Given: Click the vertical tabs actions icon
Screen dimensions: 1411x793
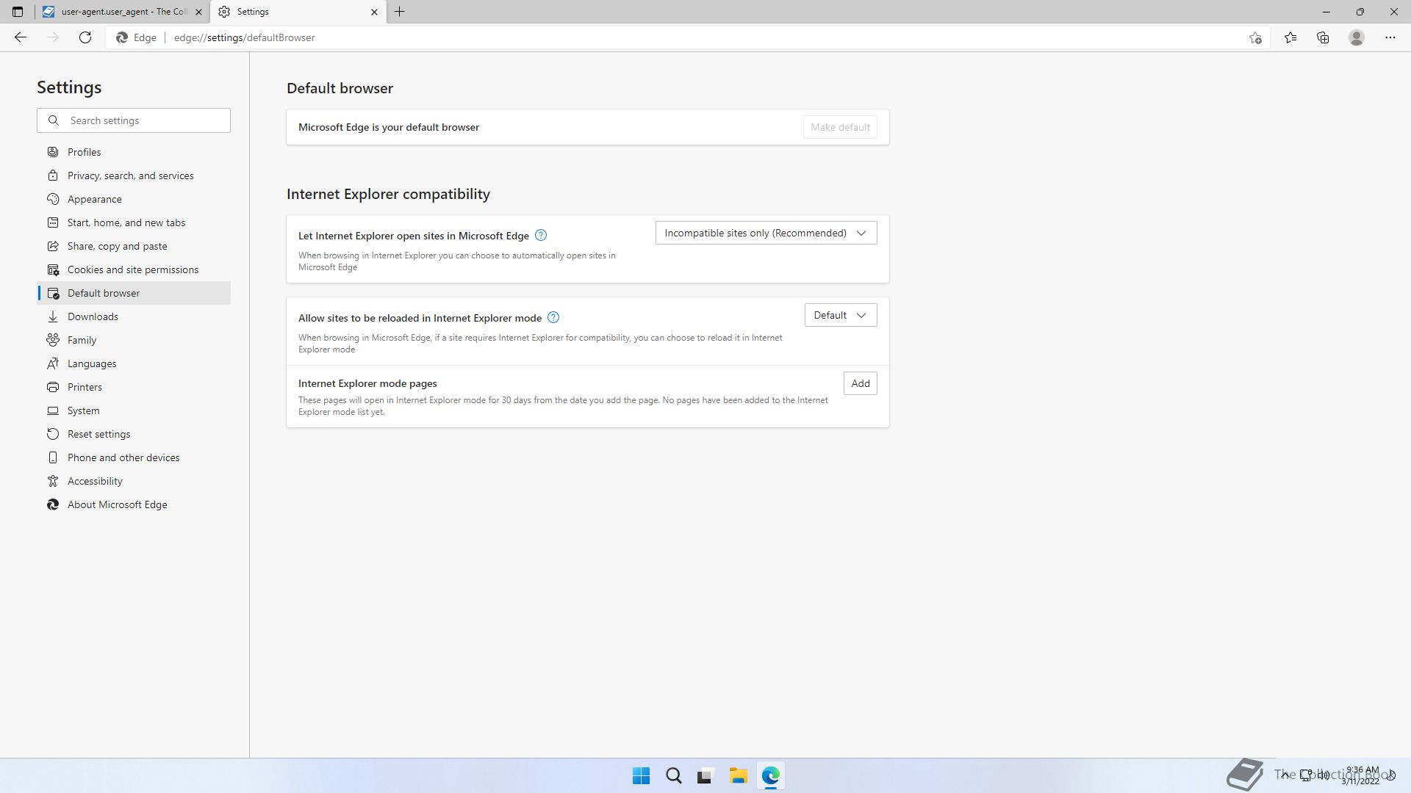Looking at the screenshot, I should click(18, 12).
